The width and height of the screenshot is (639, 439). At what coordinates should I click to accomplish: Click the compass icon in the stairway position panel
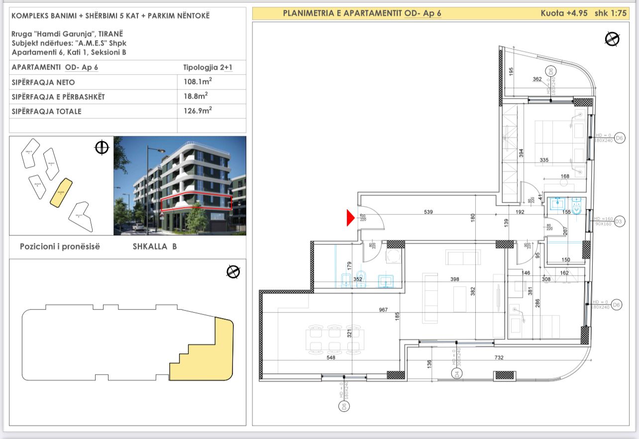(x=233, y=272)
